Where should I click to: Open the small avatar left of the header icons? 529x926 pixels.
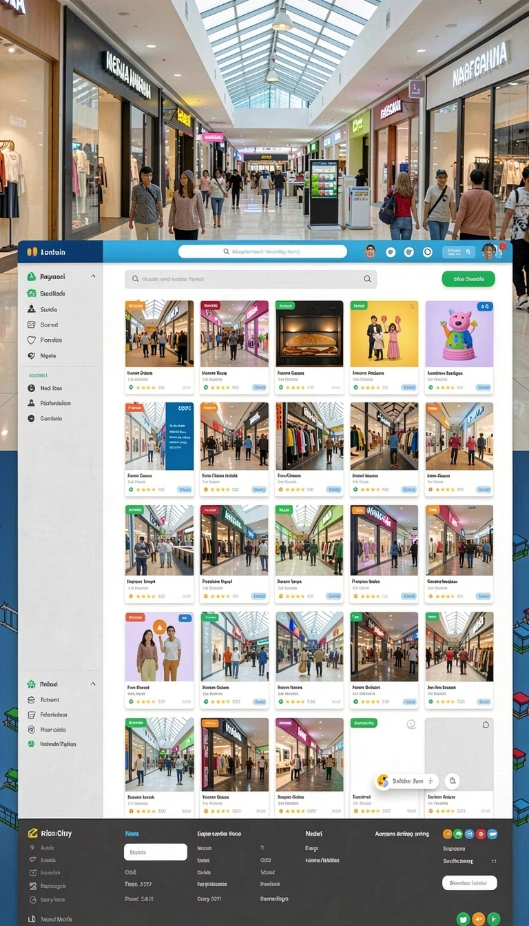(370, 251)
